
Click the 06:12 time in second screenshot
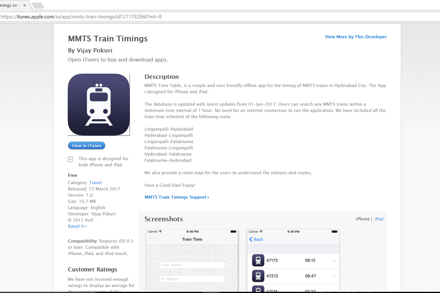[x=310, y=260]
